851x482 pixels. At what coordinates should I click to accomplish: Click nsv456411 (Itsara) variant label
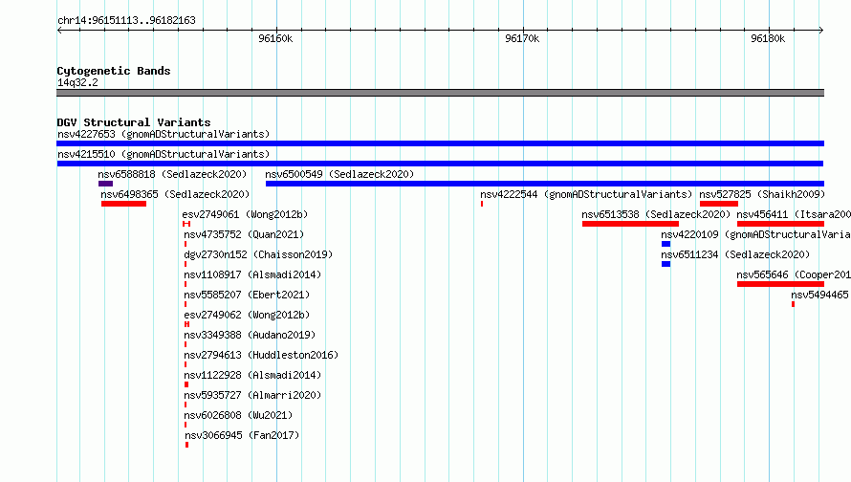tap(794, 214)
